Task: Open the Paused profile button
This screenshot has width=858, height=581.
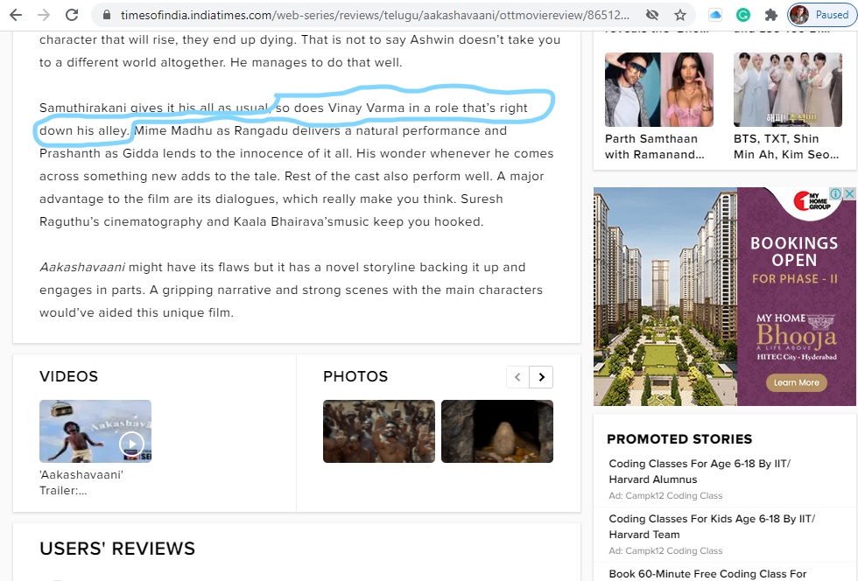Action: tap(820, 15)
